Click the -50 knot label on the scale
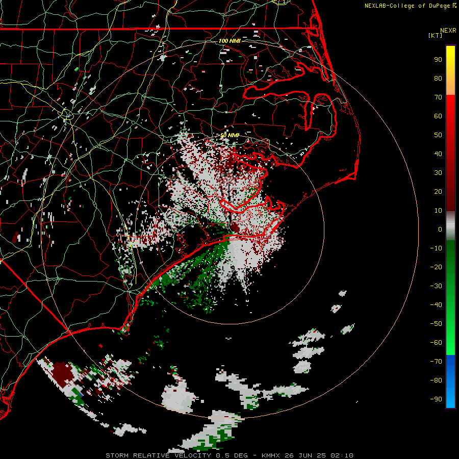This screenshot has height=459, width=459. click(x=436, y=324)
